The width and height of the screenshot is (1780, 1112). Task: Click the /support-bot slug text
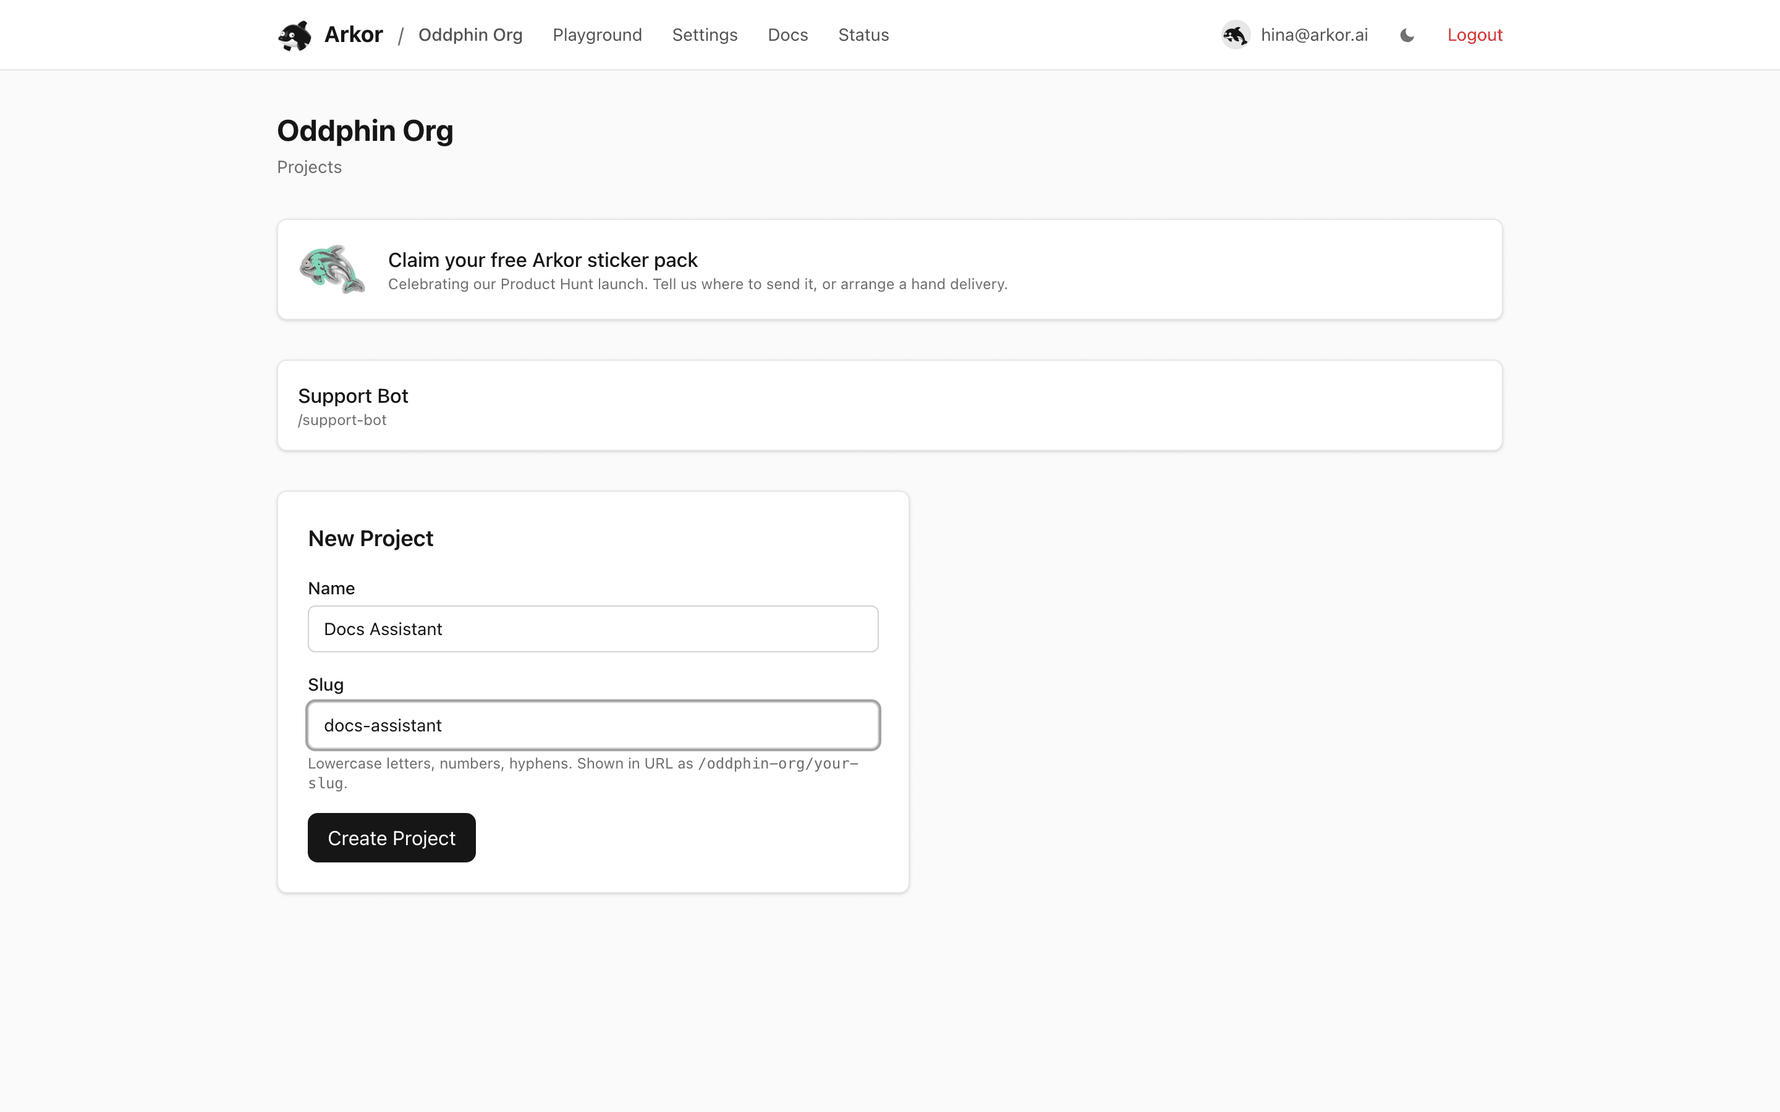click(342, 420)
